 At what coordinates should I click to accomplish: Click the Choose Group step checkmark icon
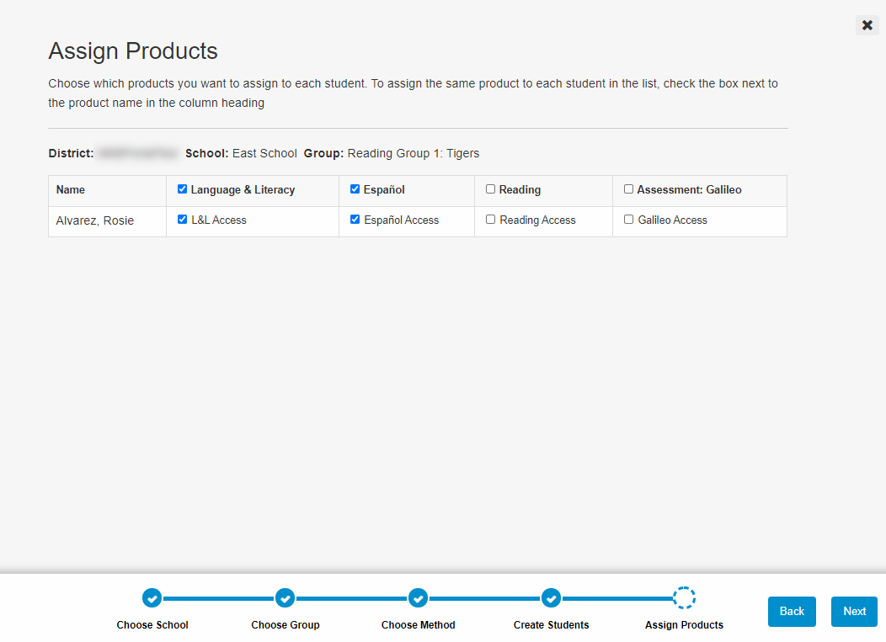pyautogui.click(x=285, y=598)
